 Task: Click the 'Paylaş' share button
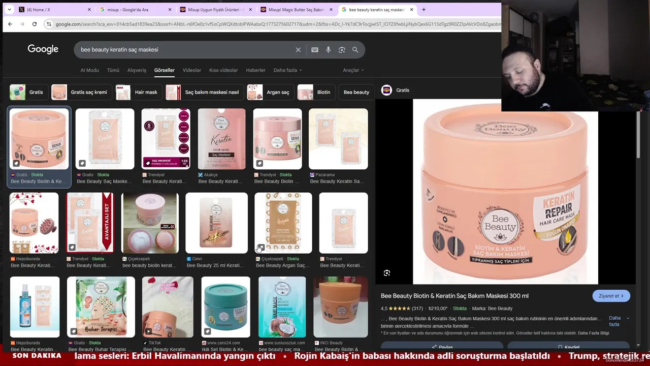442,347
